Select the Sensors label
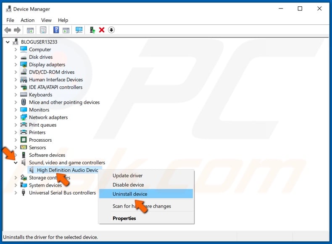Viewport: 332px width, 244px height. [37, 148]
